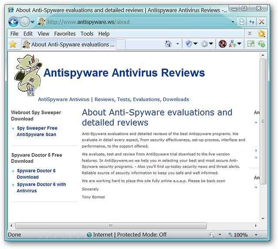Open the Tools menu
The height and width of the screenshot is (249, 278).
click(87, 33)
